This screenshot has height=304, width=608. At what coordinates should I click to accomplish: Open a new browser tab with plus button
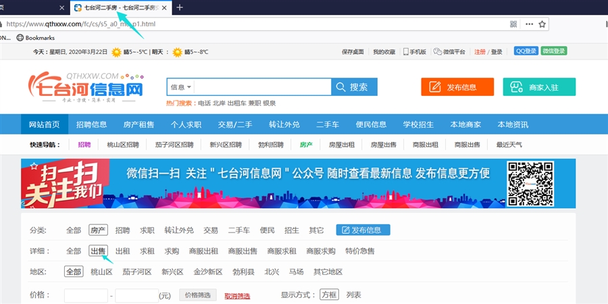point(179,7)
